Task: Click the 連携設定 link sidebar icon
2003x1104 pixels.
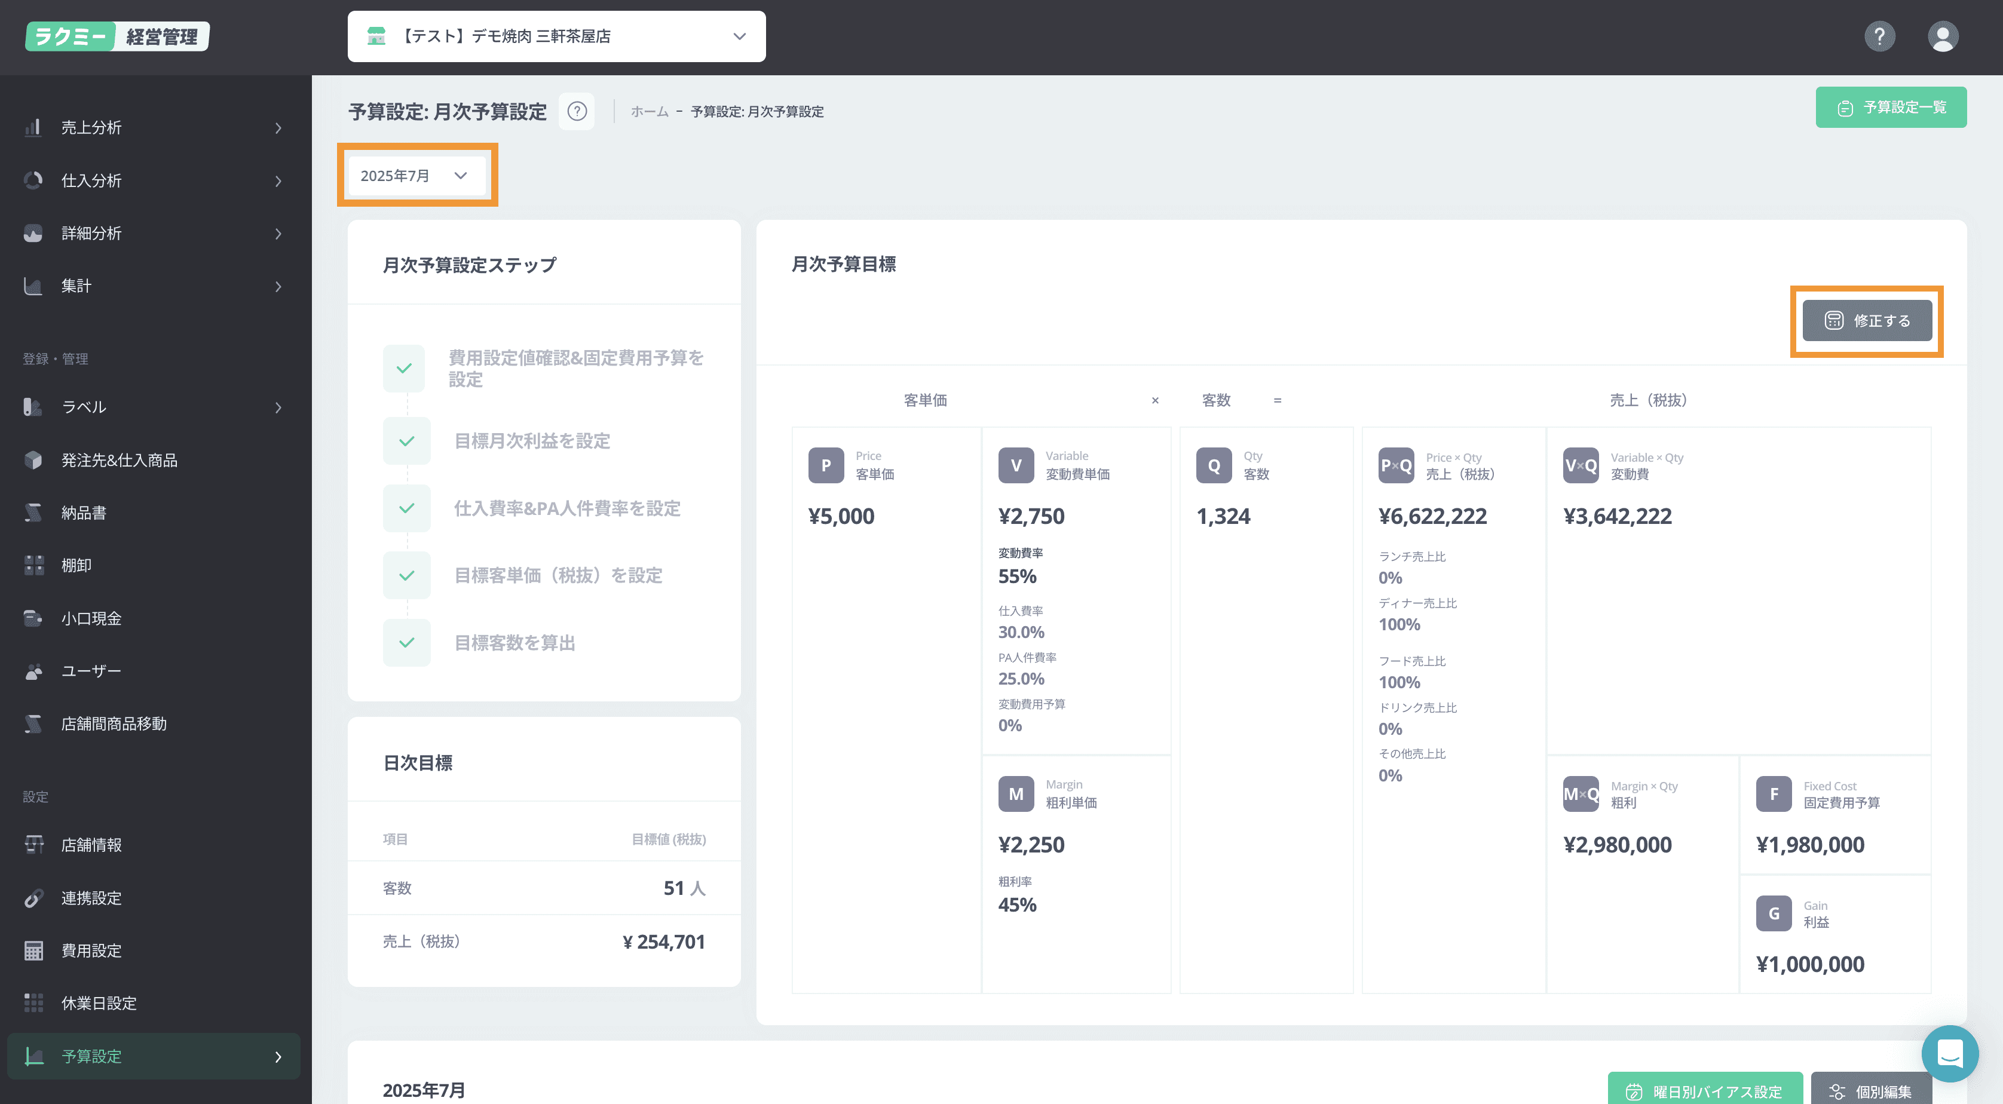Action: [33, 898]
